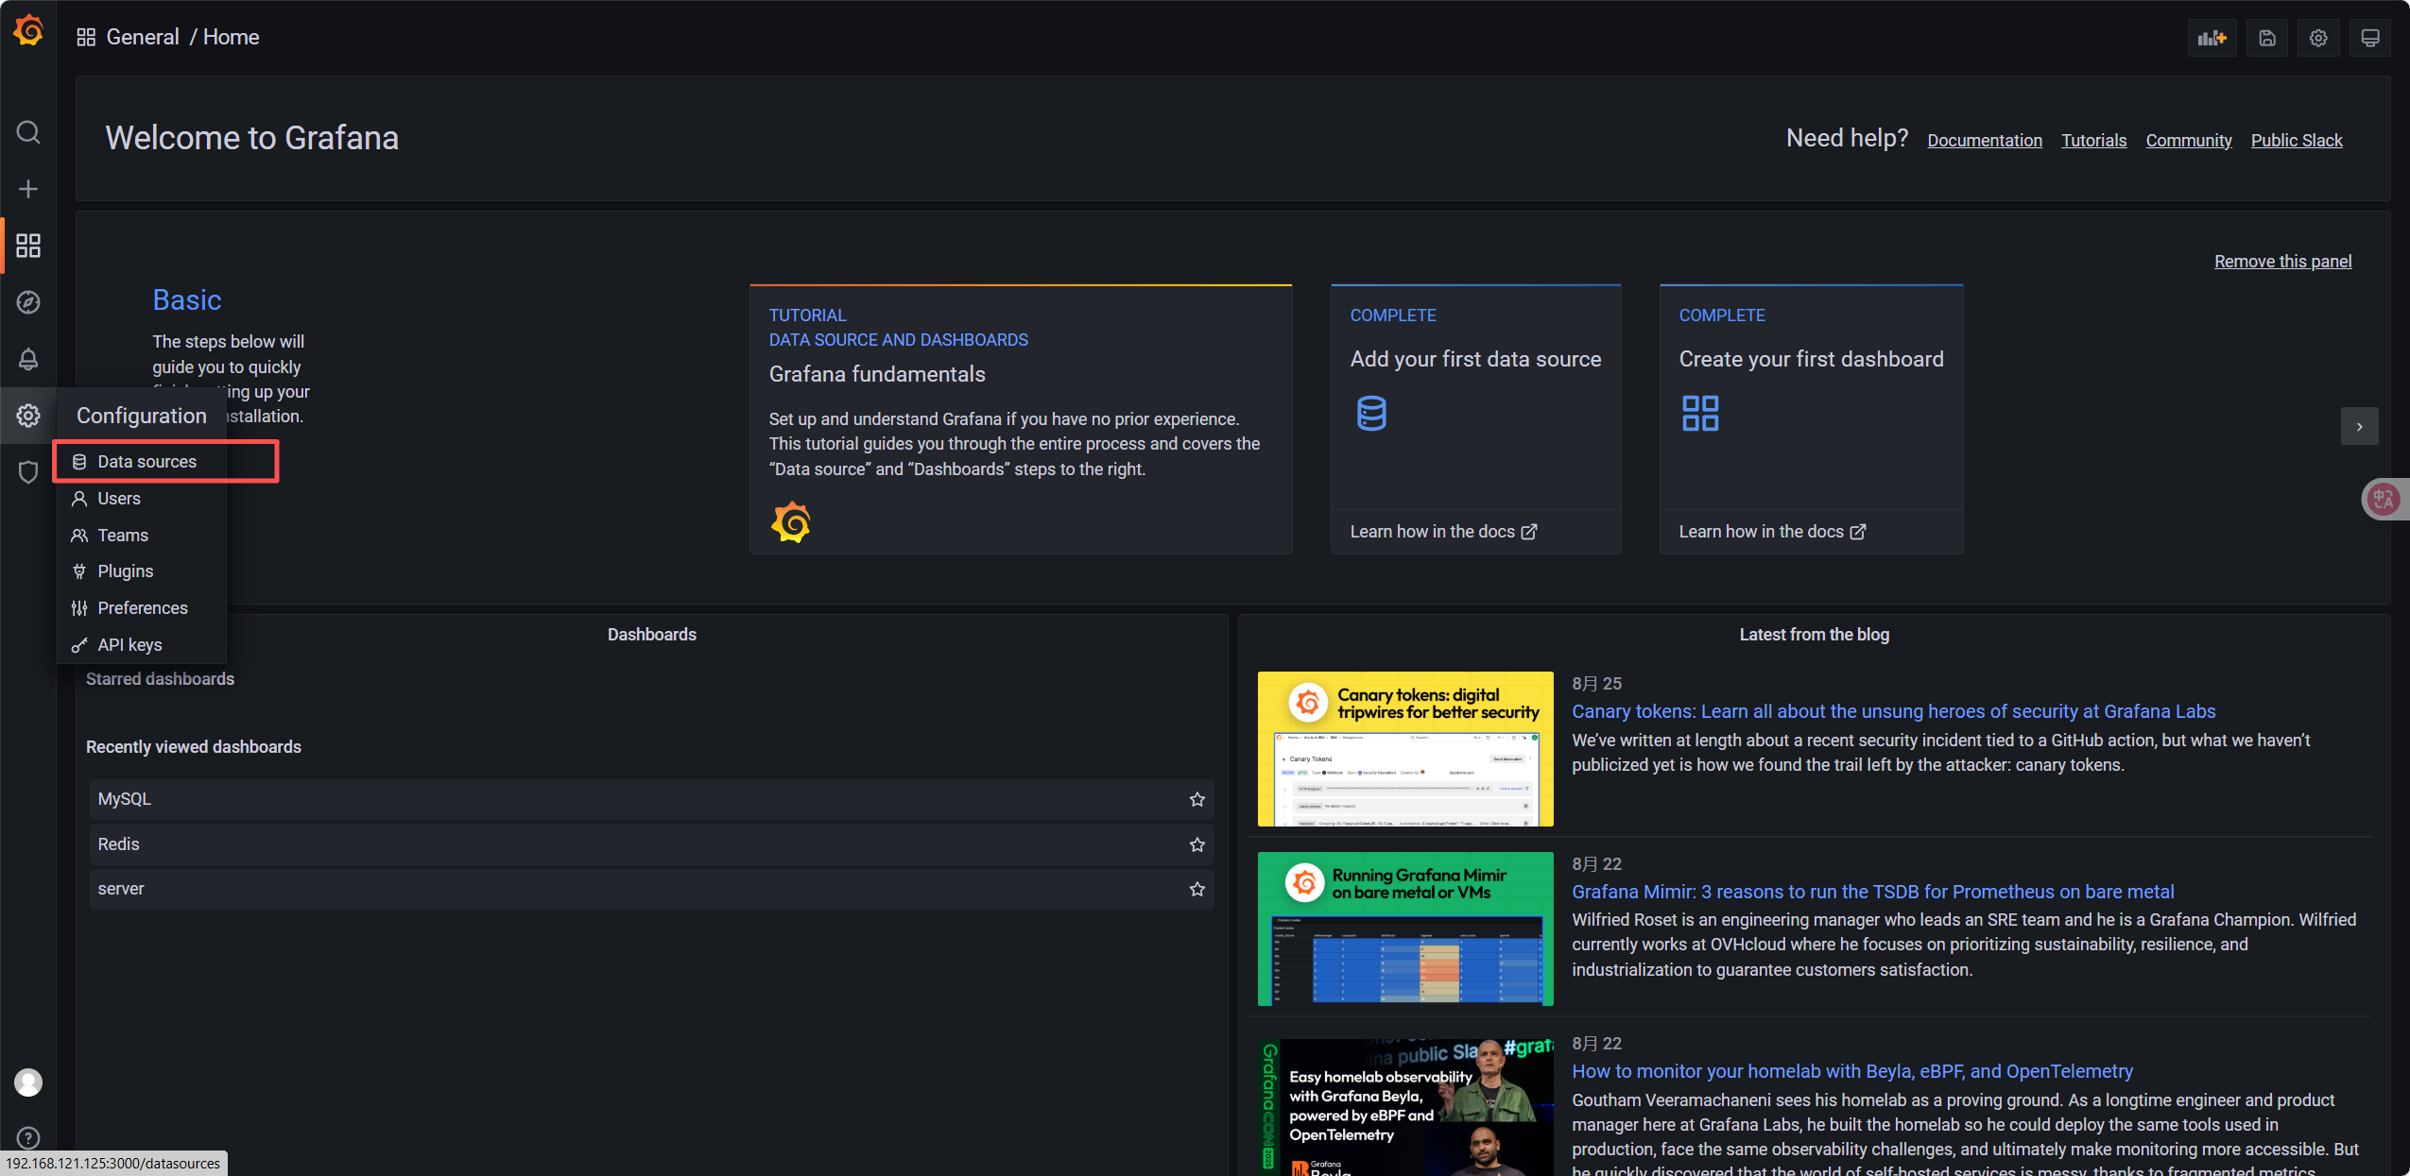Click Remove this panel link
This screenshot has height=1176, width=2410.
2282,261
